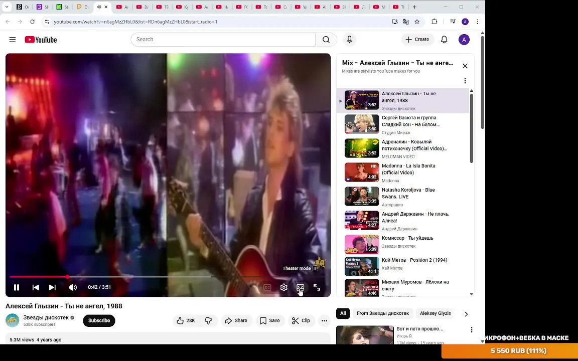Select the Aleksey Glyzin chip
Image resolution: width=578 pixels, height=361 pixels.
click(x=436, y=313)
